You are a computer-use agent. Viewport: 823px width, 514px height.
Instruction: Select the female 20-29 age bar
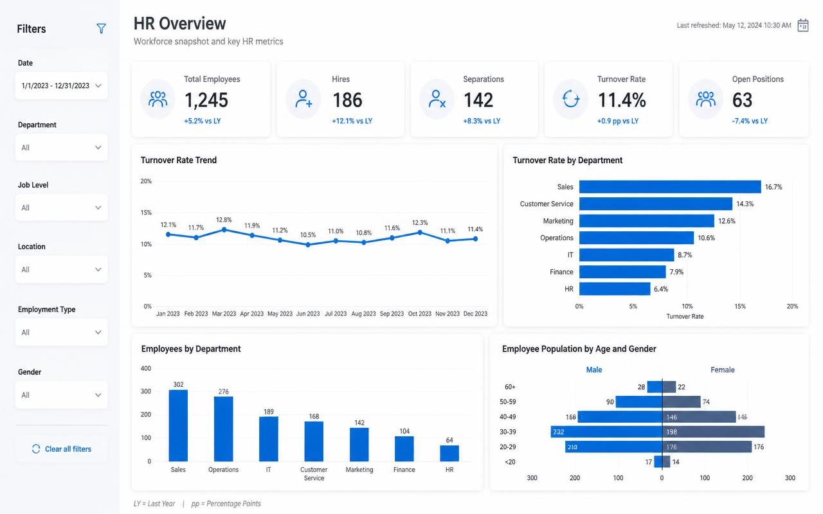click(707, 447)
